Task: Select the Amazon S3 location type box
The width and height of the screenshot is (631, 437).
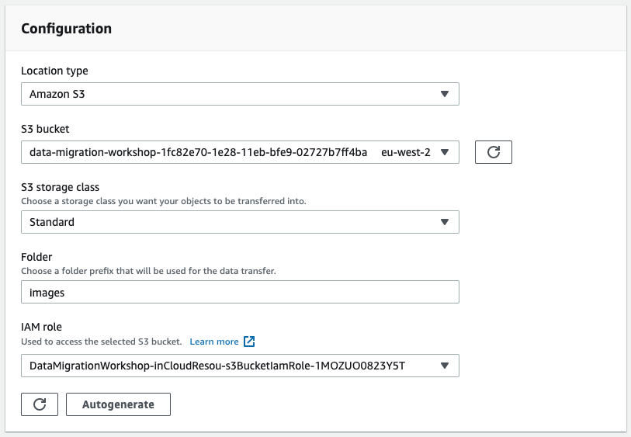Action: [x=240, y=94]
